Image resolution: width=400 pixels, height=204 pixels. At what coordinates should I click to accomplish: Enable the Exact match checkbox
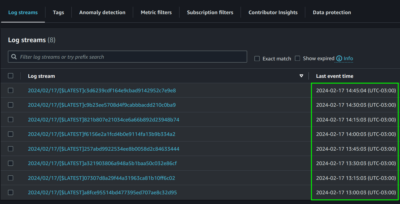pyautogui.click(x=257, y=58)
